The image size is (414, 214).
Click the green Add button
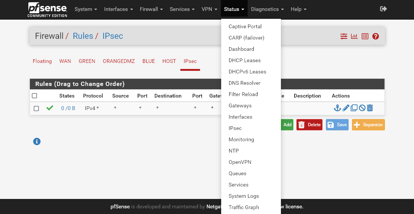pyautogui.click(x=287, y=125)
